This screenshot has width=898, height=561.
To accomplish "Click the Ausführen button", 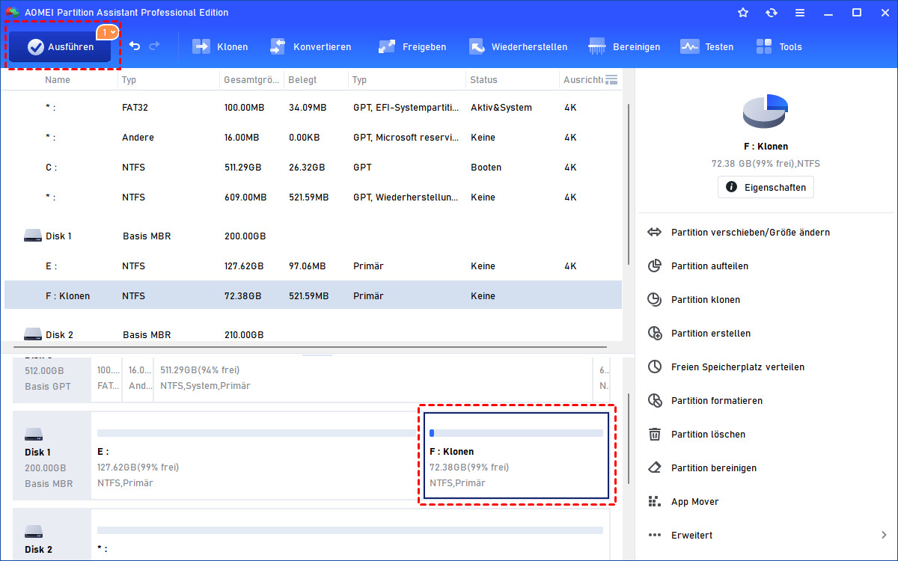I will click(x=59, y=46).
